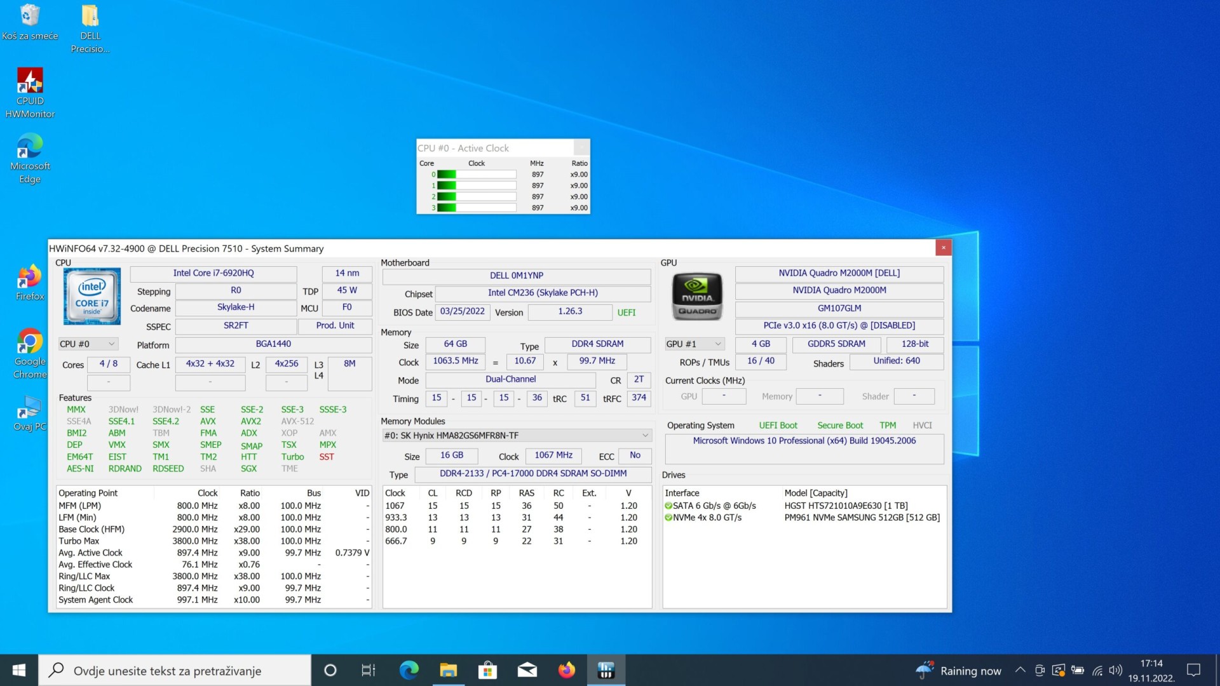Click the Skylake-H codename field

[x=236, y=307]
